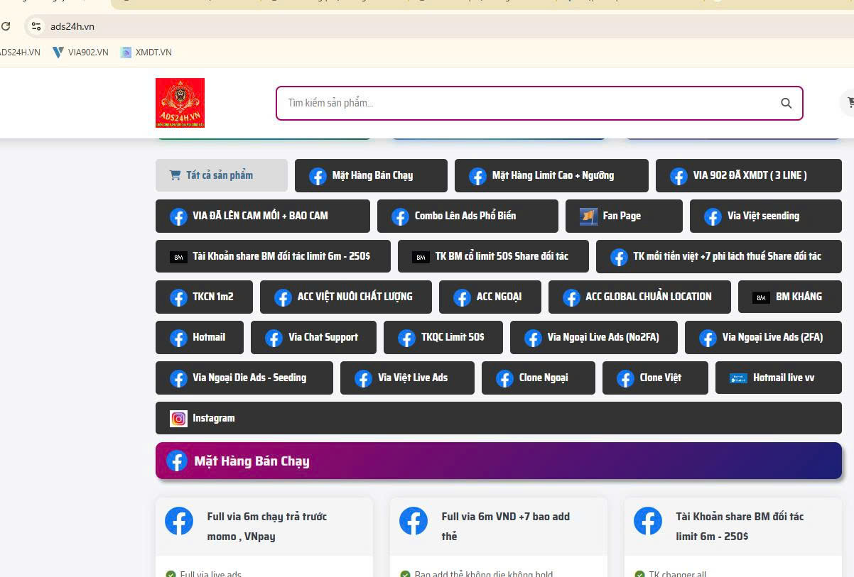Click the search magnifier icon
Image resolution: width=854 pixels, height=577 pixels.
[x=786, y=103]
